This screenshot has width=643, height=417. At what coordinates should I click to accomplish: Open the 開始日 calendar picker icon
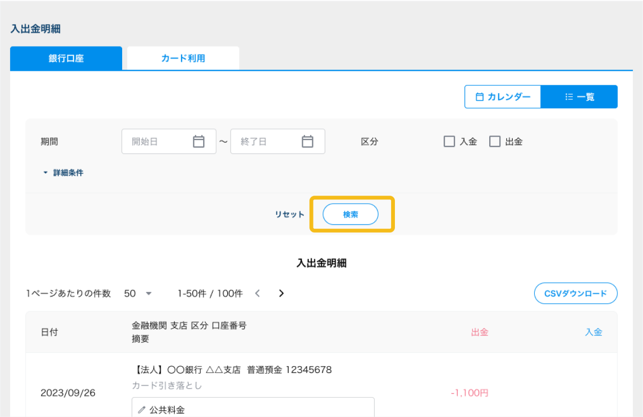199,142
